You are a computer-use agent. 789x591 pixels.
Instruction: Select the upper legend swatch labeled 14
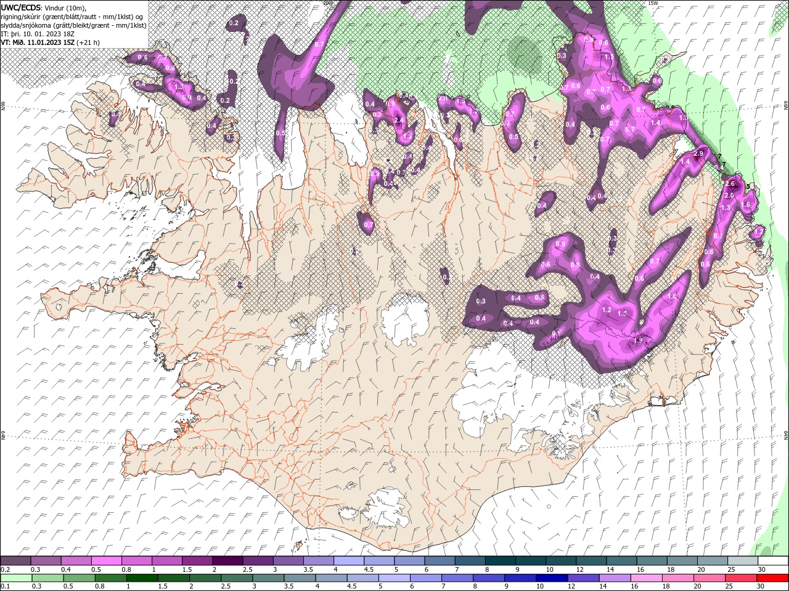[621, 561]
